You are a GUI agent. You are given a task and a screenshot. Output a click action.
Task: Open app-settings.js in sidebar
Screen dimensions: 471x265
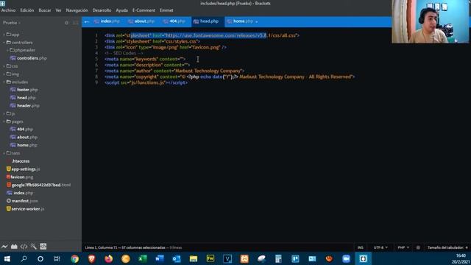tap(24, 169)
